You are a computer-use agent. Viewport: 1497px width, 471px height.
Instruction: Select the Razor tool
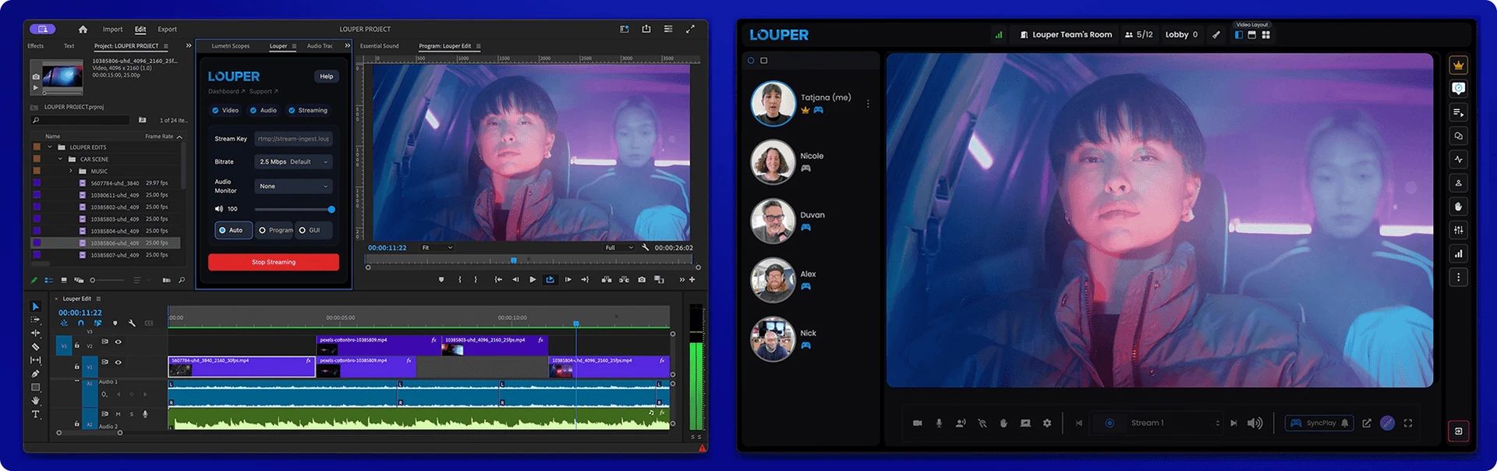(35, 346)
